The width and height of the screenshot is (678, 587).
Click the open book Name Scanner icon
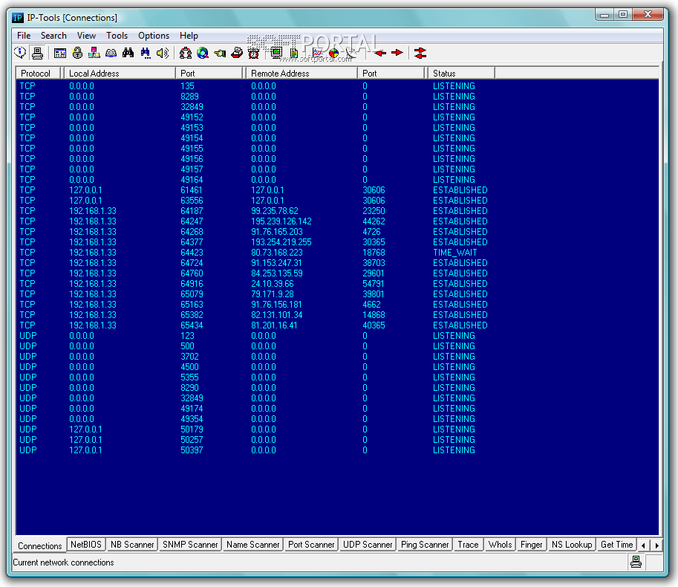point(111,53)
